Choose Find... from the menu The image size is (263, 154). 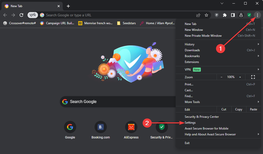point(218,96)
